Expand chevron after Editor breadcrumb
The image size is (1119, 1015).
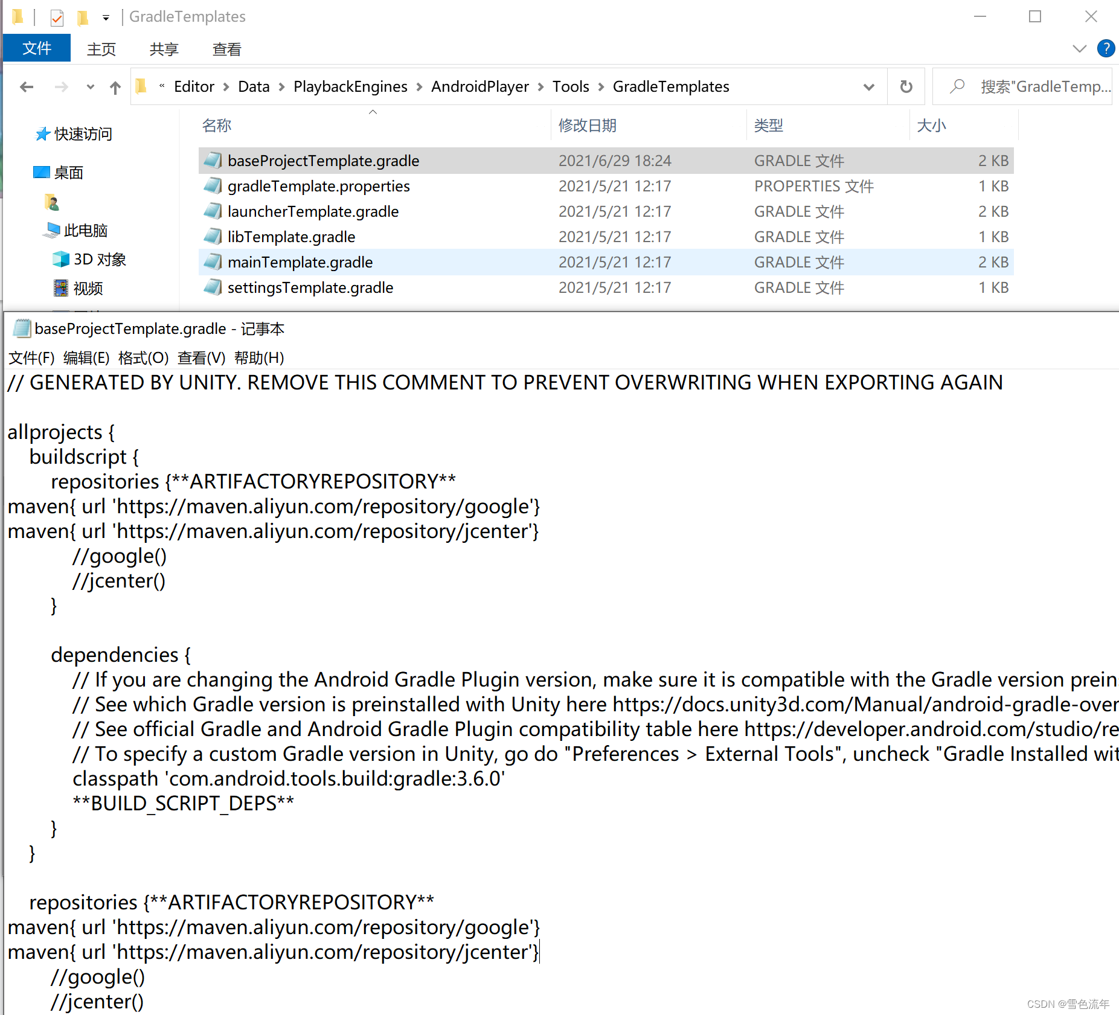click(x=226, y=88)
